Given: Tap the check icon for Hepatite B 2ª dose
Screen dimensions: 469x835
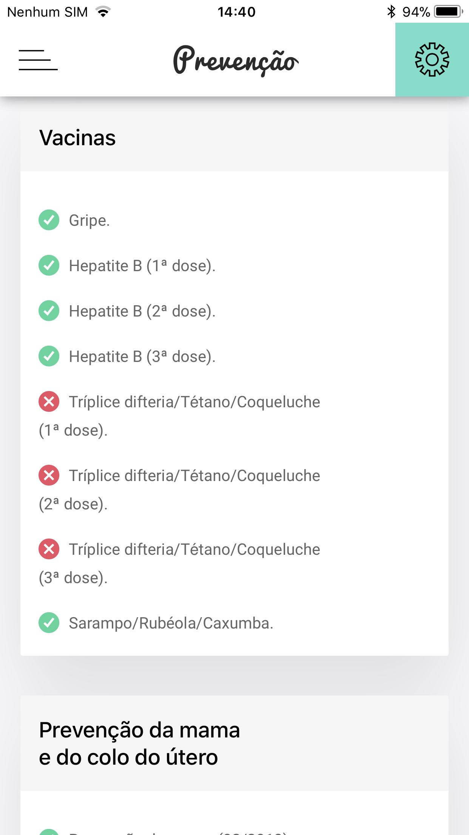Looking at the screenshot, I should click(x=49, y=310).
